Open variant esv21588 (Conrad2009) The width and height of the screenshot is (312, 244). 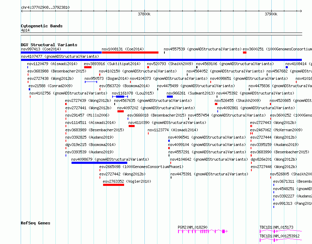[x=50, y=86]
